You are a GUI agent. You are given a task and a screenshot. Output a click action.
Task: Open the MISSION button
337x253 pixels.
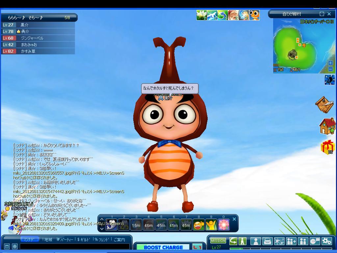[218, 240]
